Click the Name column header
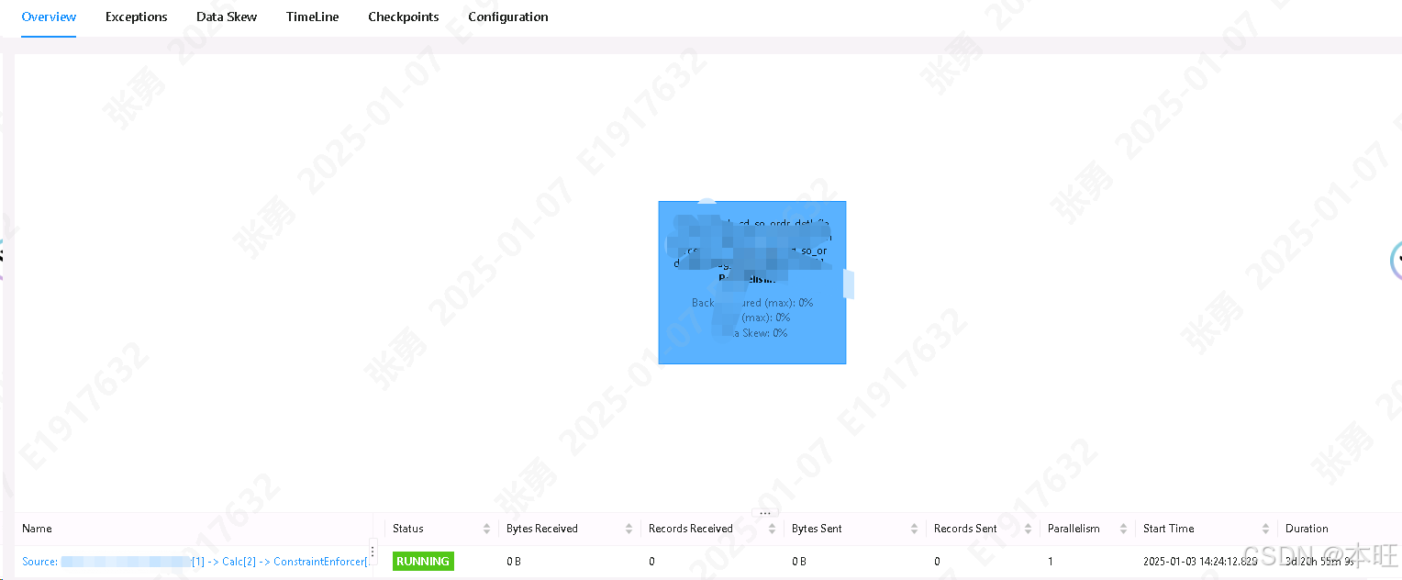1402x580 pixels. [x=37, y=529]
